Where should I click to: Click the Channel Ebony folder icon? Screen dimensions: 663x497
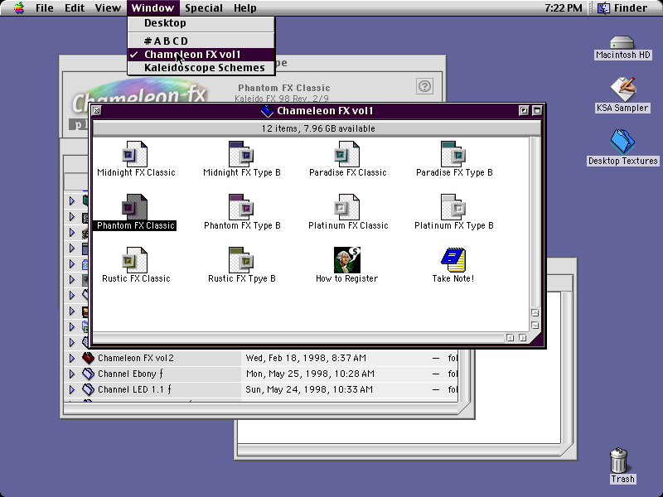[88, 374]
